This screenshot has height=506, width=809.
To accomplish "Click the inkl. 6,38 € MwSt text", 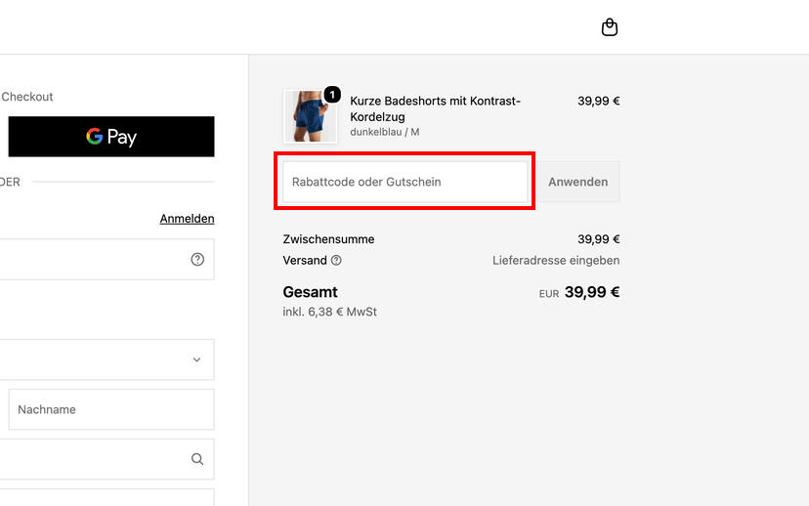I will click(x=329, y=312).
